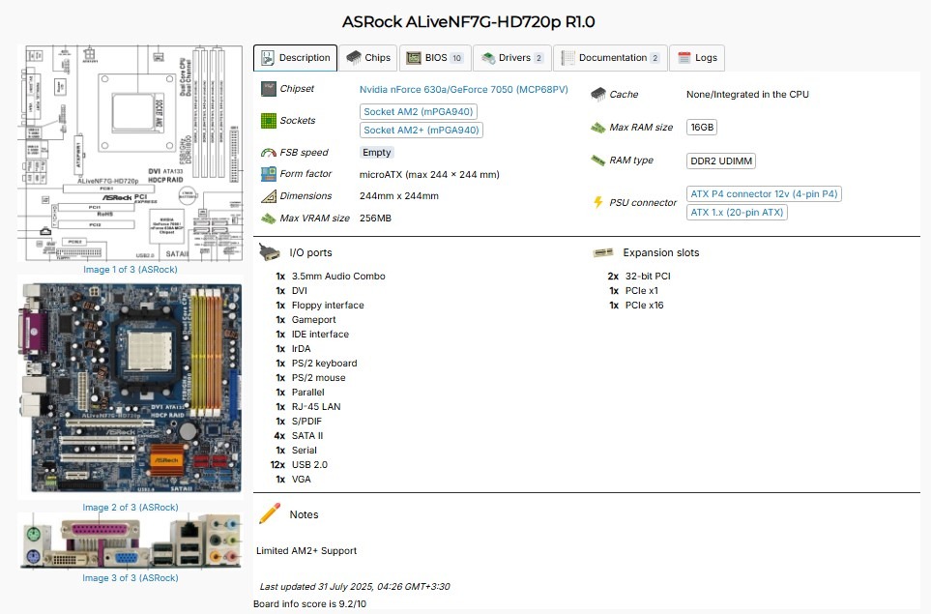Click the None/Integrated in the CPU value
Image resolution: width=931 pixels, height=614 pixels.
tap(747, 95)
